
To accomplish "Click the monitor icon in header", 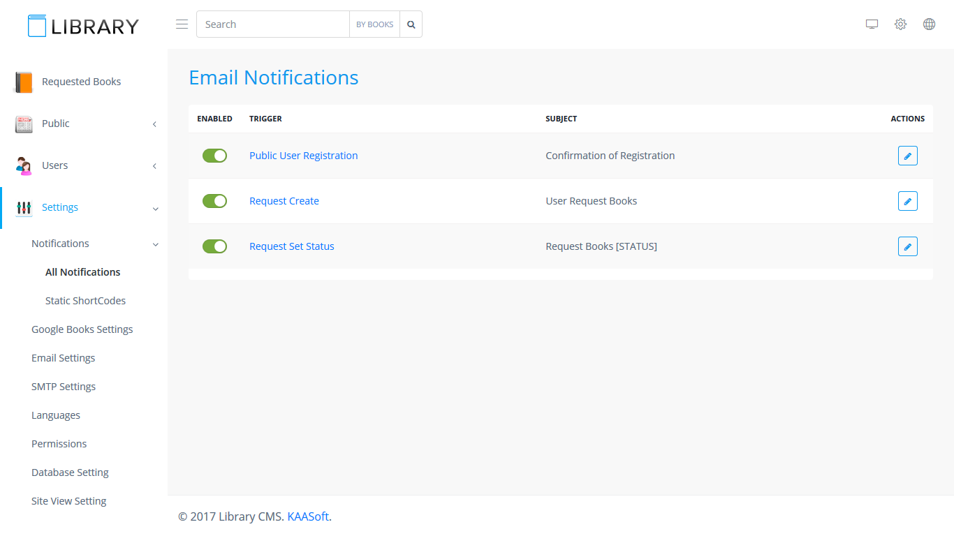I will (x=872, y=24).
